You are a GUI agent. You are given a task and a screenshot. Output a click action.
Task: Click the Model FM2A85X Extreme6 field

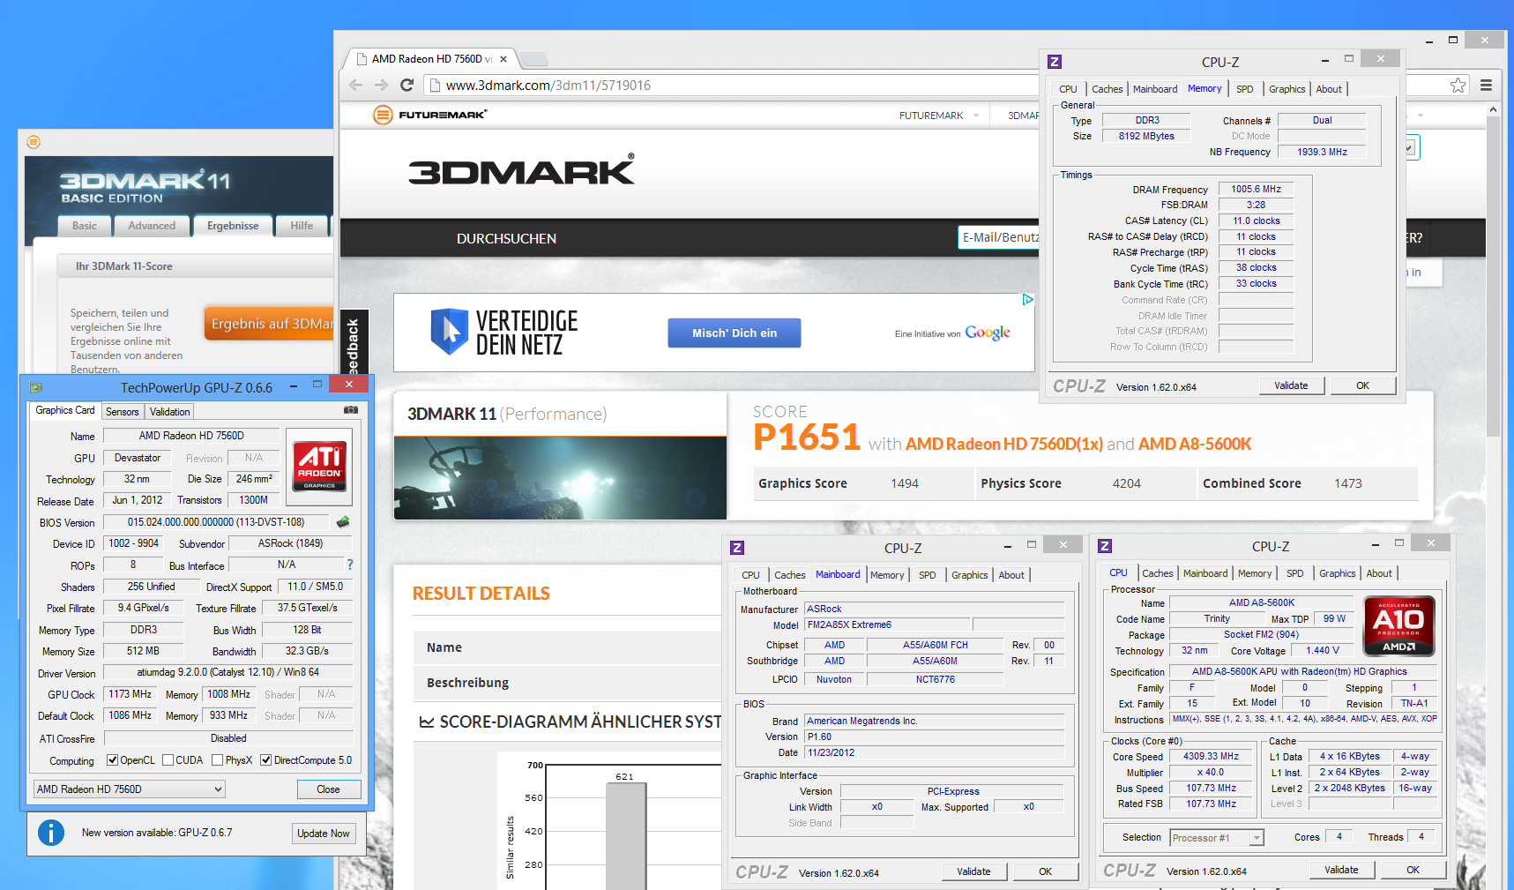887,624
